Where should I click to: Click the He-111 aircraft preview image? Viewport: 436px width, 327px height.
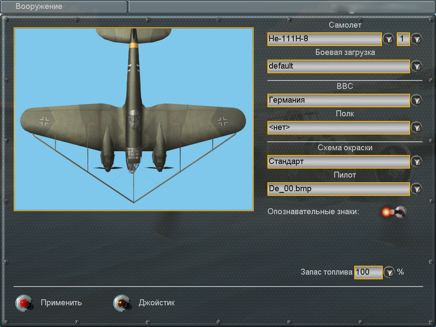[x=134, y=119]
